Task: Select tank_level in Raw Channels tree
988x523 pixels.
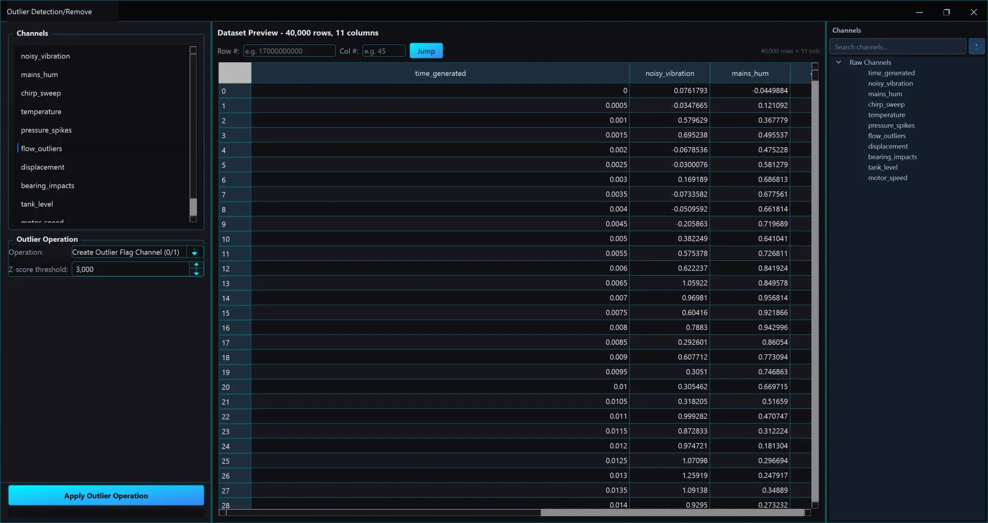Action: (x=882, y=167)
